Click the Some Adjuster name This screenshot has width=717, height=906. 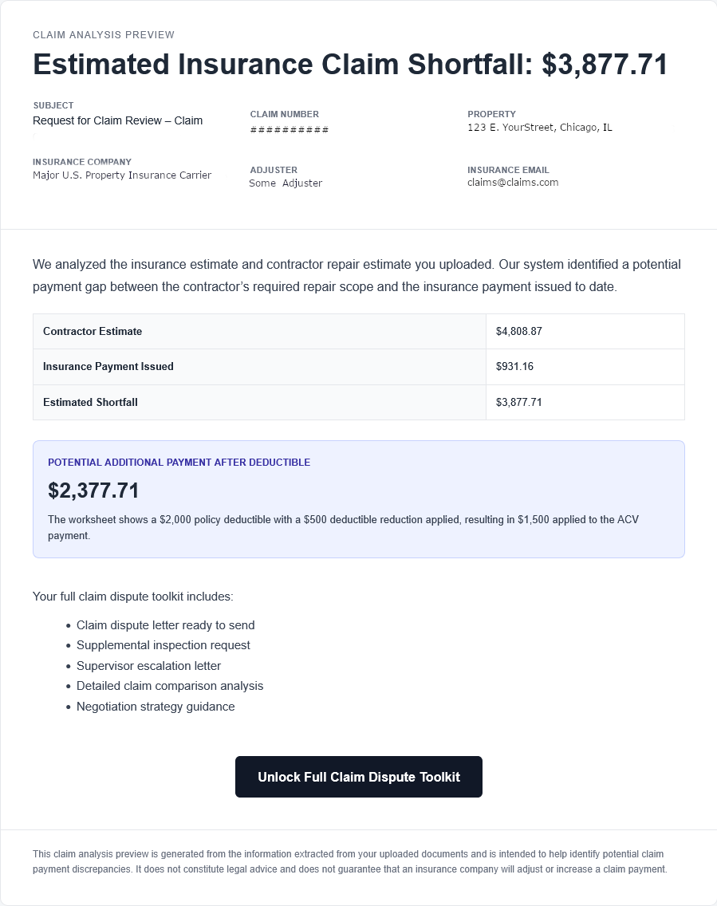286,183
